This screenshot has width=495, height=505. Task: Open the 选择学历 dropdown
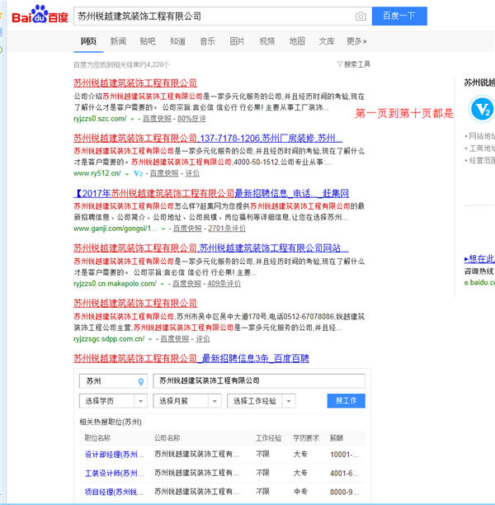coord(113,401)
